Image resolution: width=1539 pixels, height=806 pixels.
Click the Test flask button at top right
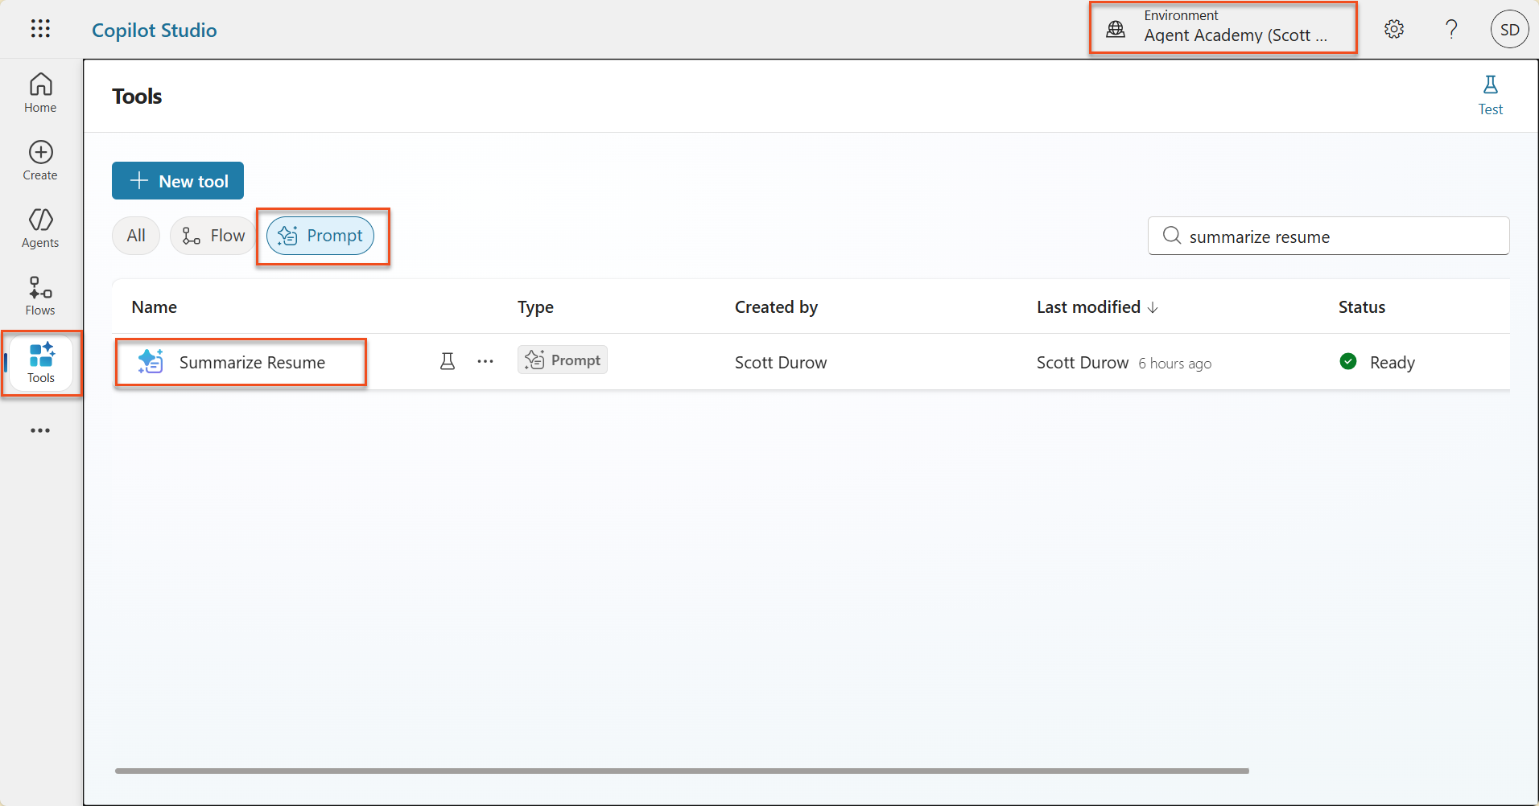pos(1490,95)
